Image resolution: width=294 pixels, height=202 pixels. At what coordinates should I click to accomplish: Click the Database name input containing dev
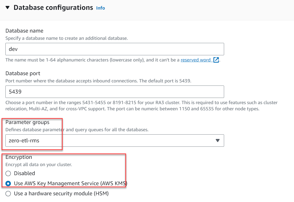click(115, 49)
